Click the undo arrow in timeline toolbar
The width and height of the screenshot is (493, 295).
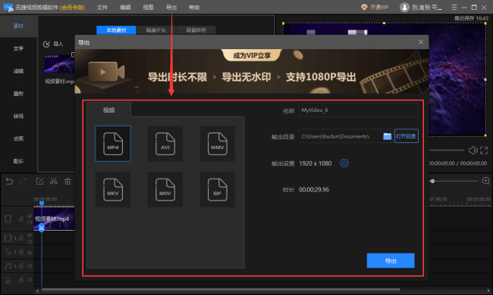[x=9, y=182]
